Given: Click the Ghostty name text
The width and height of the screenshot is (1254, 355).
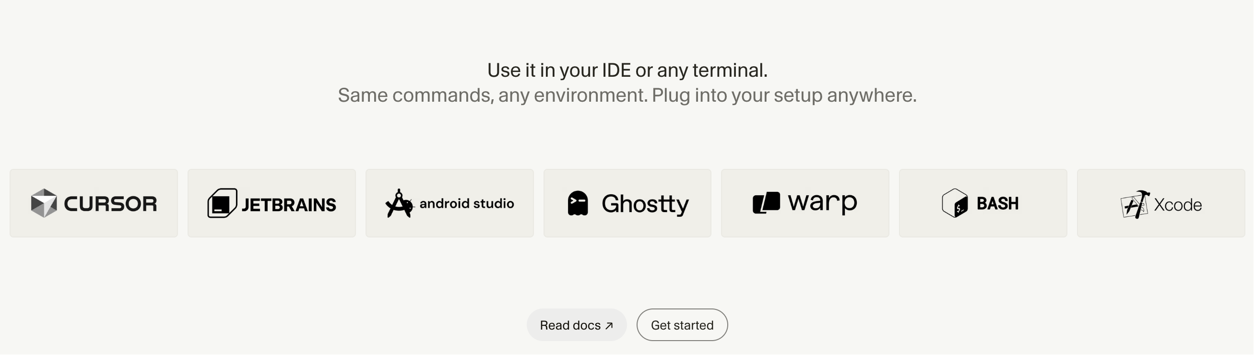Looking at the screenshot, I should pyautogui.click(x=645, y=204).
